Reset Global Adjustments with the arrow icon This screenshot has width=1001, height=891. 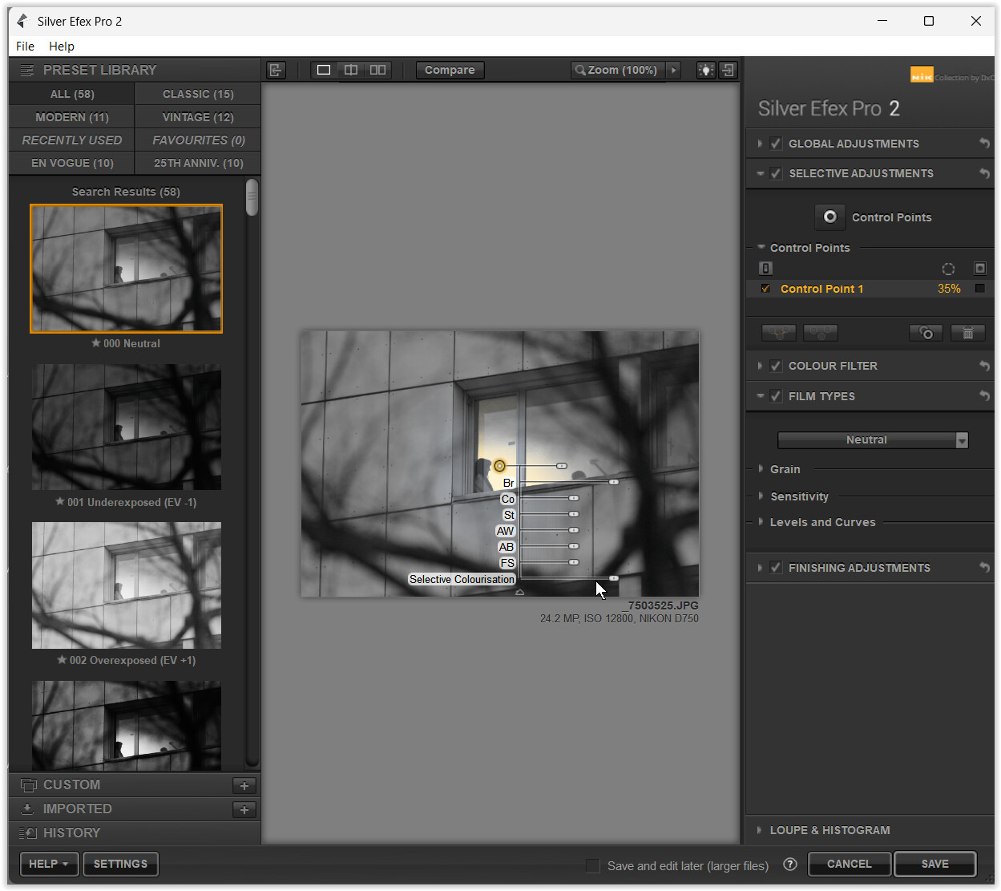click(984, 144)
